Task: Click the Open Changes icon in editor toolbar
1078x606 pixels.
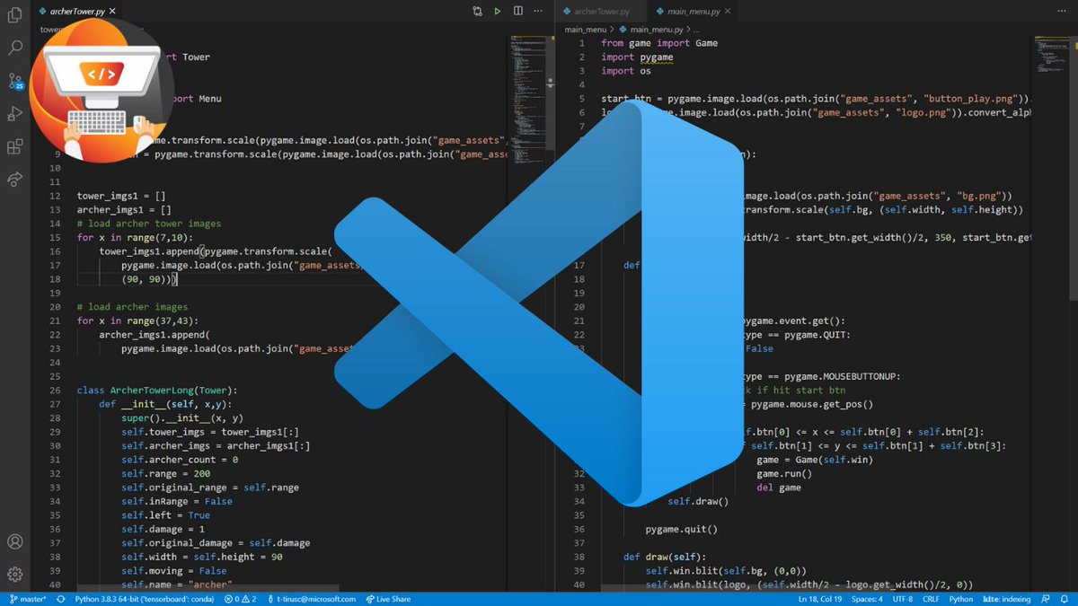Action: tap(477, 12)
